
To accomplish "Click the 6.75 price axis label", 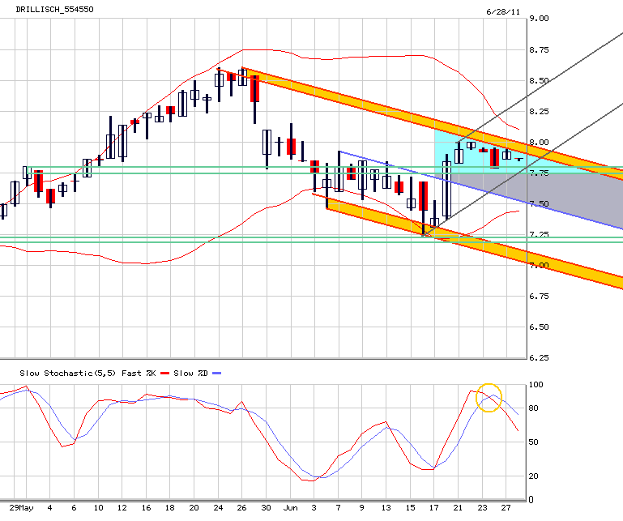I will [x=539, y=296].
